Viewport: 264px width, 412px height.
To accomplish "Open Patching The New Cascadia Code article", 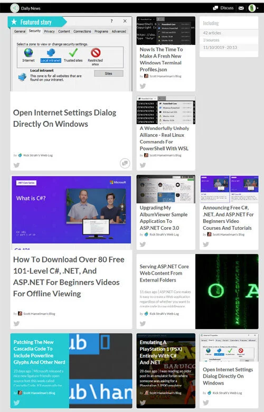I will 39,352.
